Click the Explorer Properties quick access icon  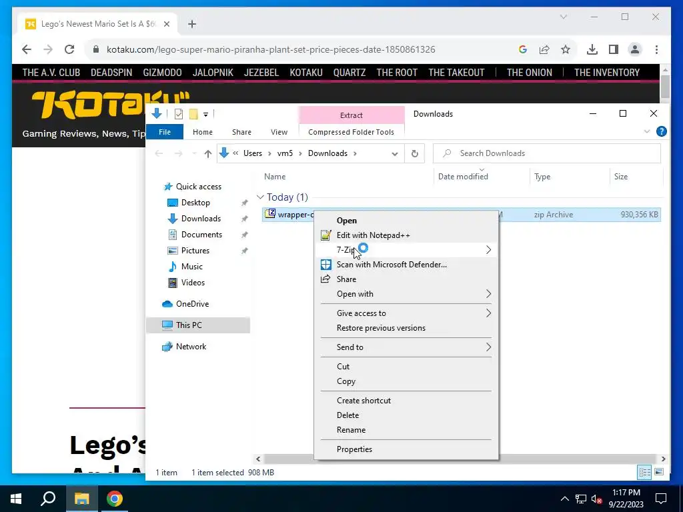[x=179, y=114]
